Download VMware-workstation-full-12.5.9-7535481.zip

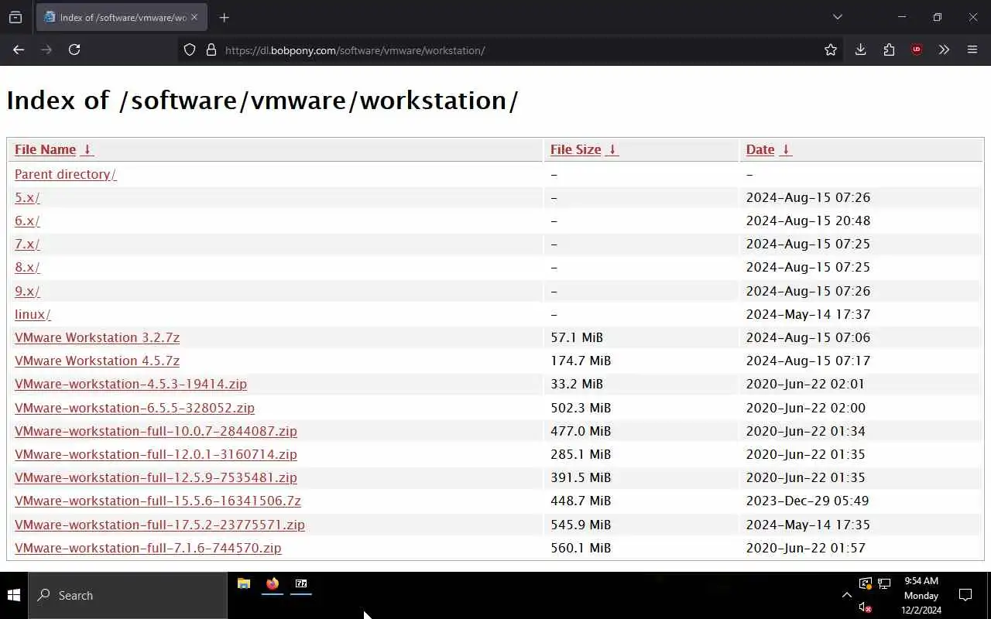pyautogui.click(x=156, y=477)
